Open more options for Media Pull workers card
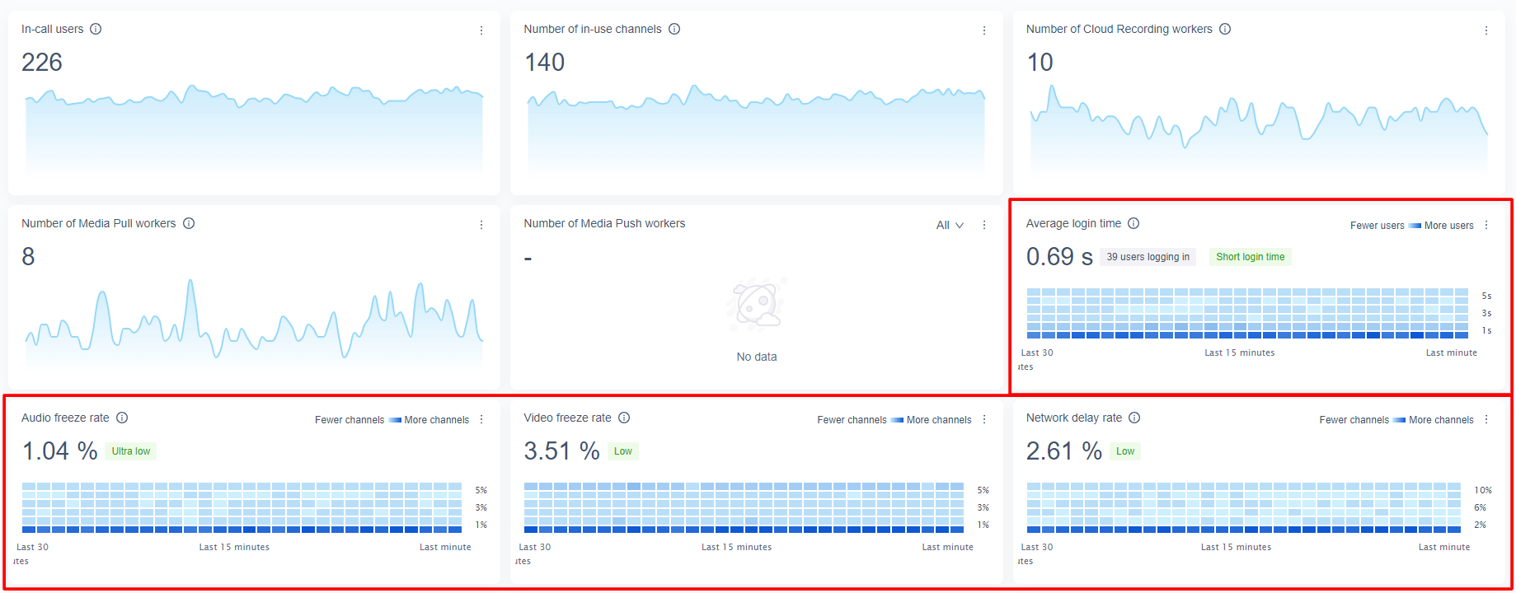Screen dimensions: 1516x593 click(481, 225)
